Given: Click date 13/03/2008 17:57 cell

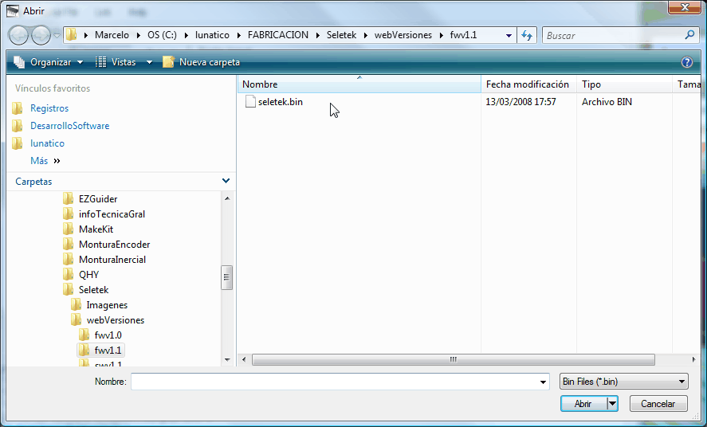Looking at the screenshot, I should coord(520,102).
